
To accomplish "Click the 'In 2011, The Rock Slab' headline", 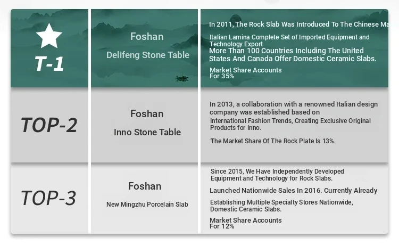I will coord(299,24).
